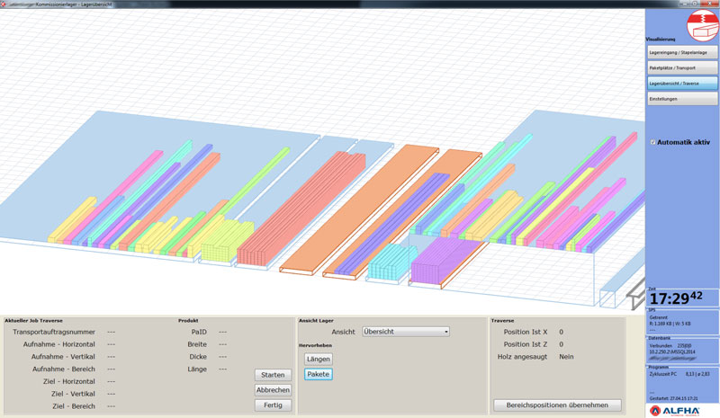Open the Einstellungen page

coord(682,98)
